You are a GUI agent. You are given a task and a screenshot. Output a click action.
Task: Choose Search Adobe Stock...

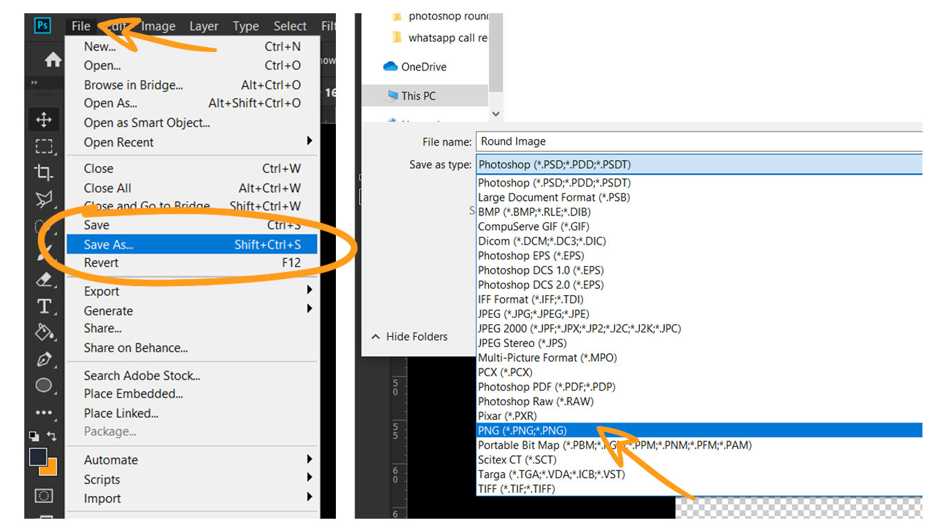click(x=192, y=375)
